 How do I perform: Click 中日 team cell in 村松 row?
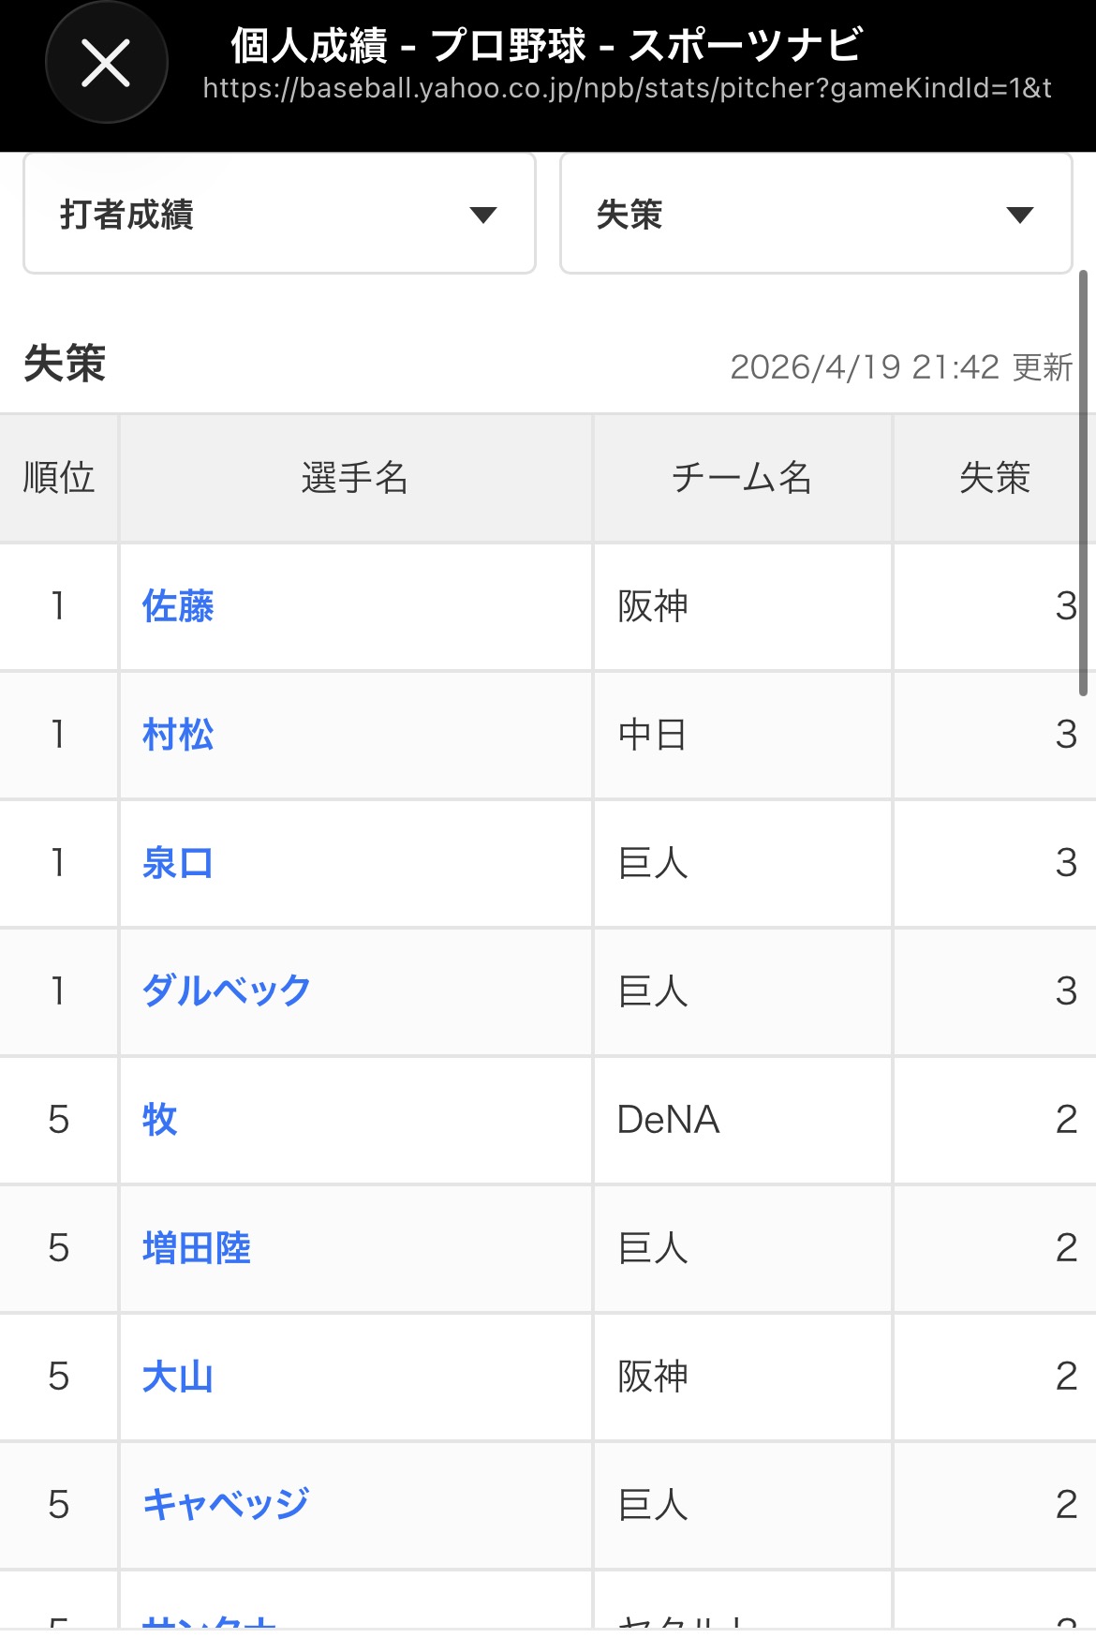point(653,735)
